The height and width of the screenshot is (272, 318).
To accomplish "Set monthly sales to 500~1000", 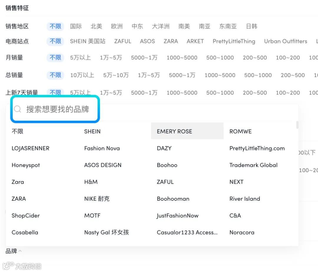I will click(220, 58).
